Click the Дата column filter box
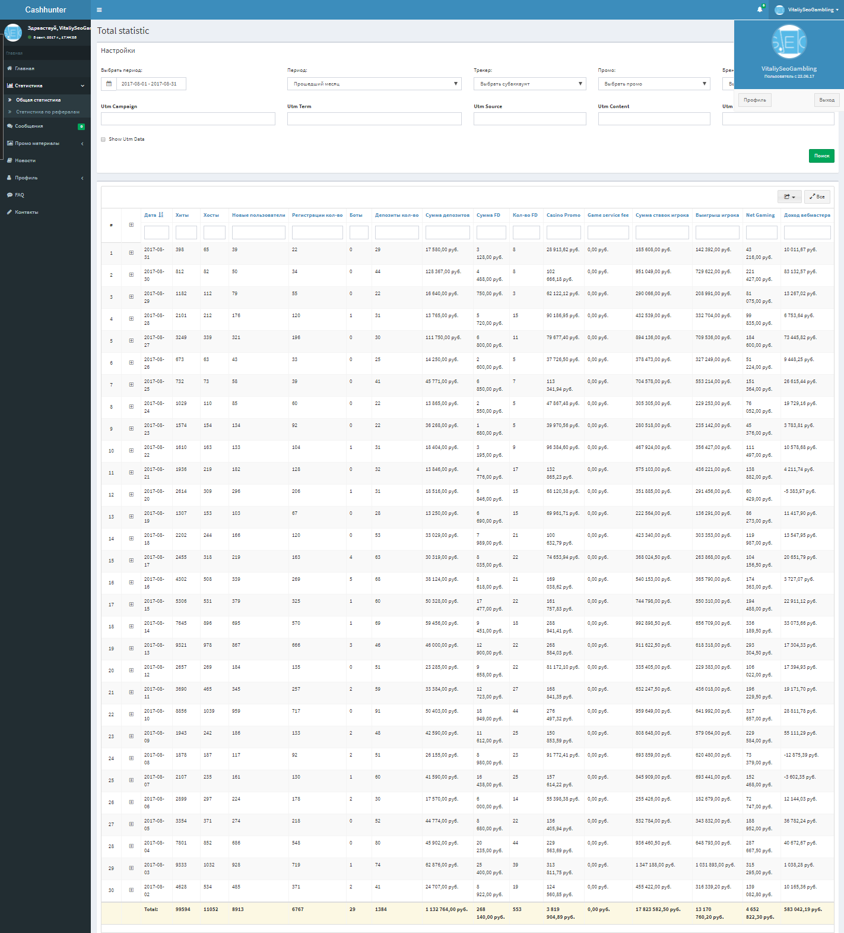 157,232
